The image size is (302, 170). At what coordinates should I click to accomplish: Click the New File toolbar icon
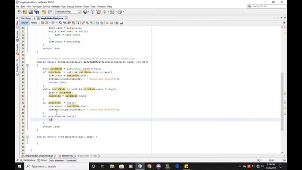[19, 12]
